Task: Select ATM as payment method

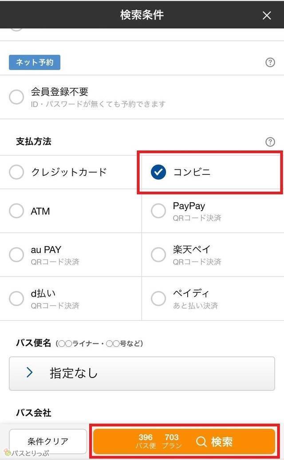Action: (x=16, y=211)
